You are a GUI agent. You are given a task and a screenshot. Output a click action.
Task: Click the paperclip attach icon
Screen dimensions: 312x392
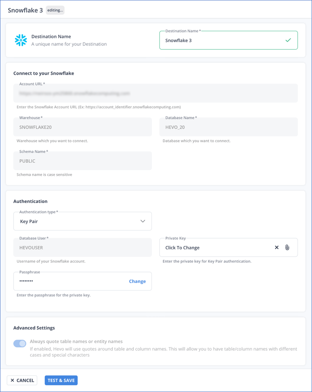[287, 248]
